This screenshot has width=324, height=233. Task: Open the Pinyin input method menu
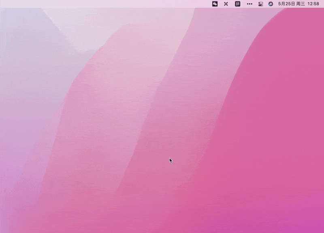coord(238,4)
